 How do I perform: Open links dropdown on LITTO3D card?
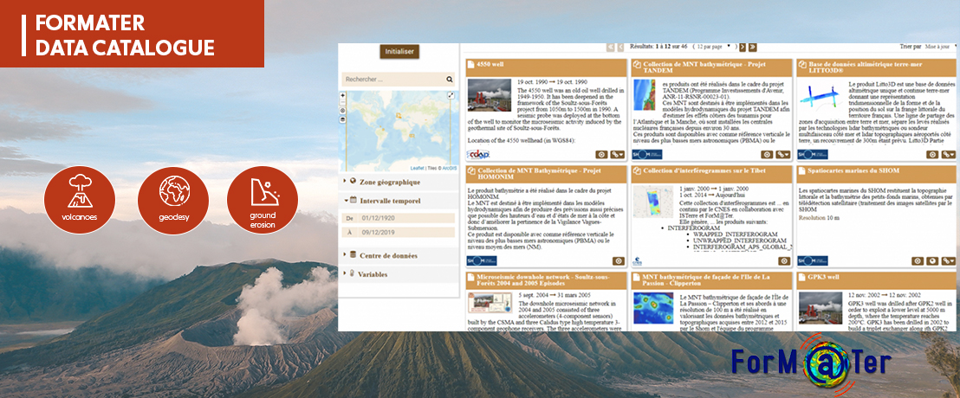tap(948, 155)
